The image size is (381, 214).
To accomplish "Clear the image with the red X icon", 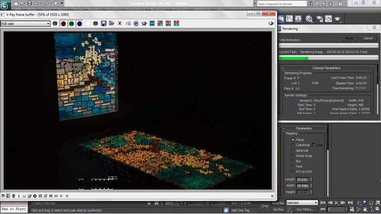I will coord(120,24).
